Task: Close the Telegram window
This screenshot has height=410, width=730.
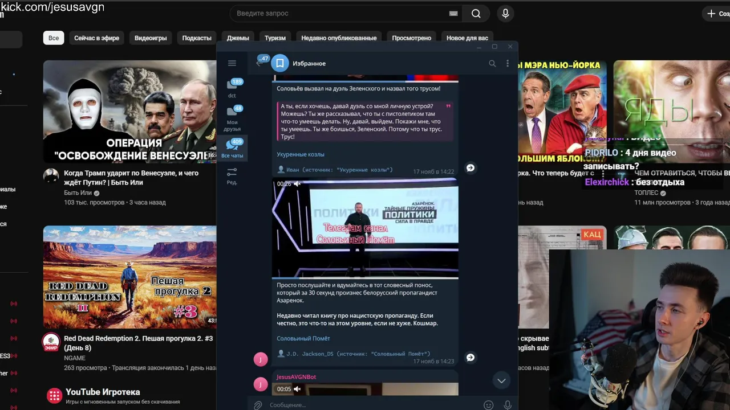Action: pyautogui.click(x=510, y=47)
